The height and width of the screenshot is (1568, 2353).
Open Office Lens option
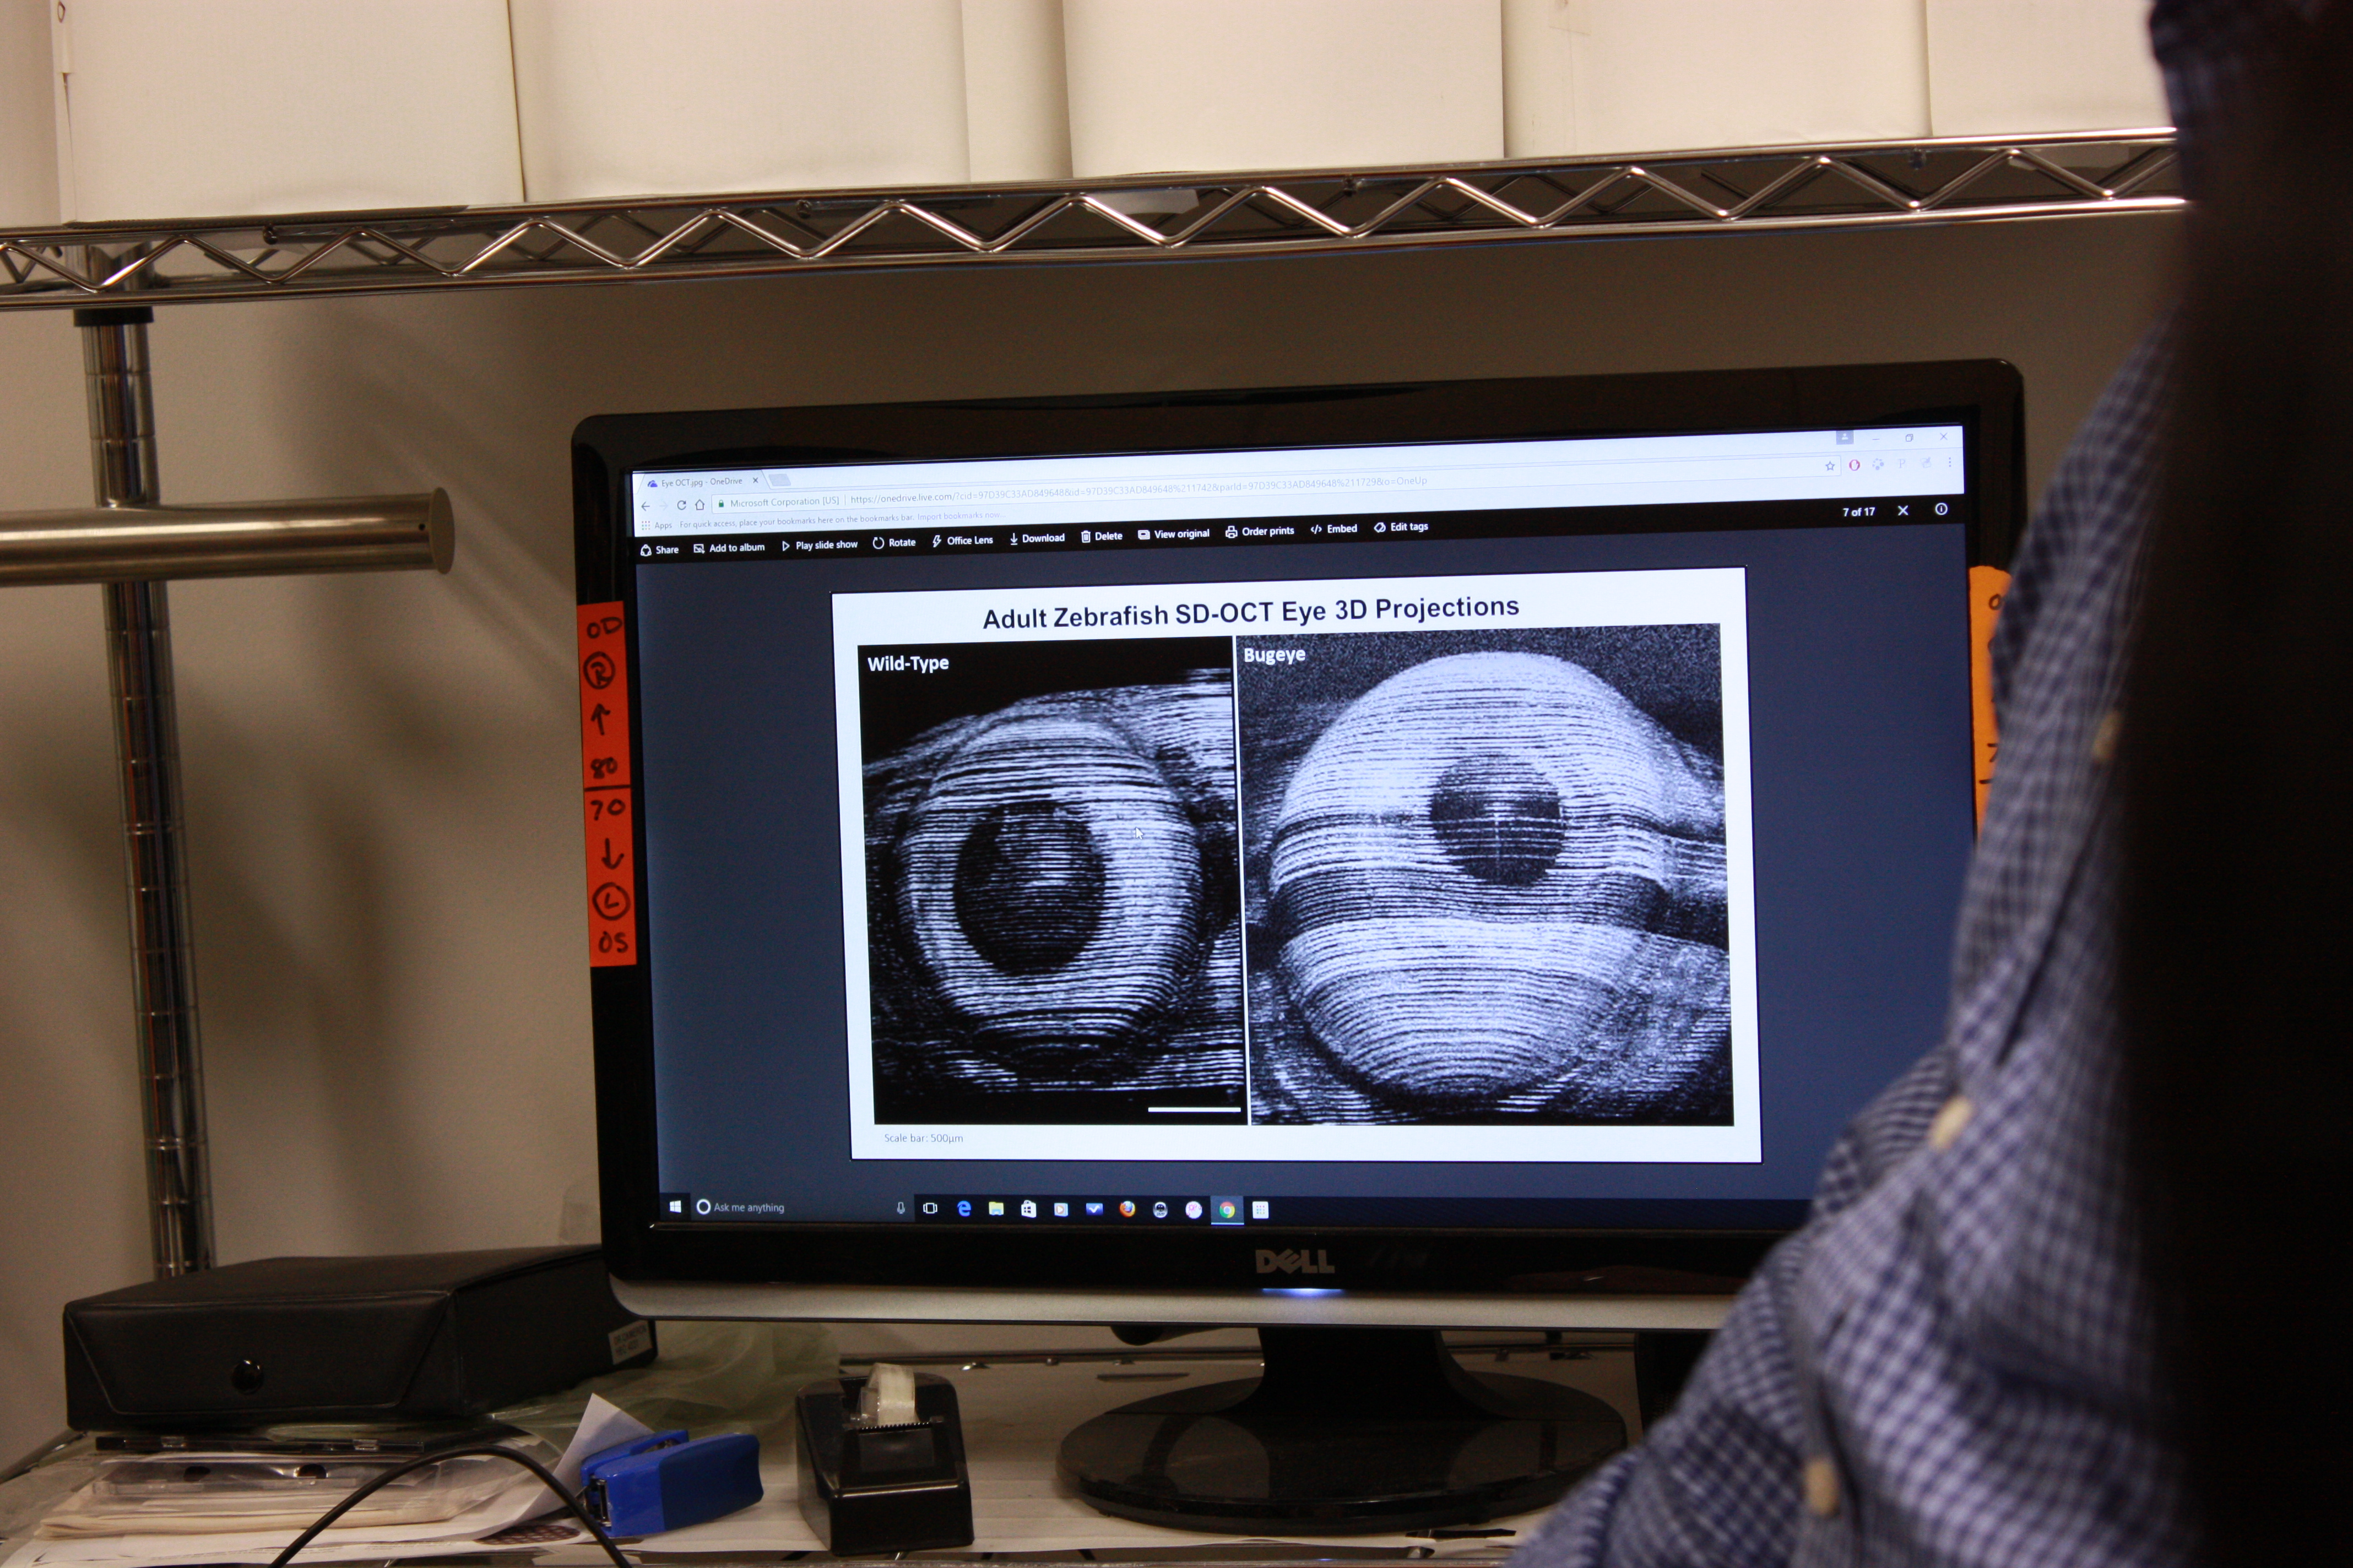(x=962, y=541)
